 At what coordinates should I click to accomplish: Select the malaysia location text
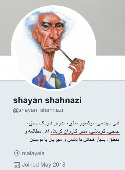pyautogui.click(x=33, y=153)
